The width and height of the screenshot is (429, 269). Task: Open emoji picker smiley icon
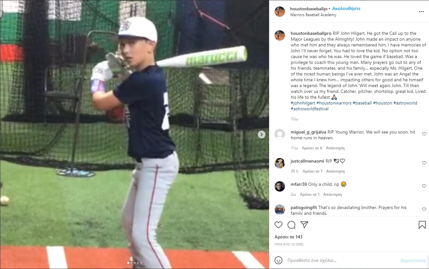click(278, 260)
